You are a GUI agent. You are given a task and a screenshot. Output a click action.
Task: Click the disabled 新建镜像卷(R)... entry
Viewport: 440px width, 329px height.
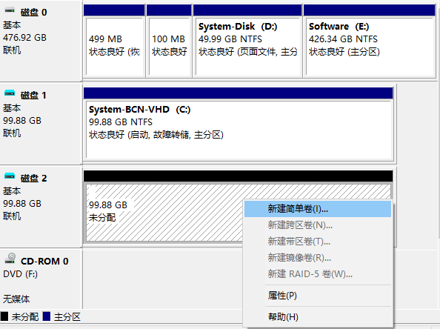(318, 257)
